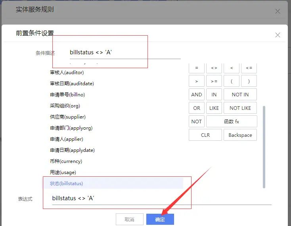Insert the IN operator
This screenshot has height=226, width=291.
pyautogui.click(x=214, y=94)
